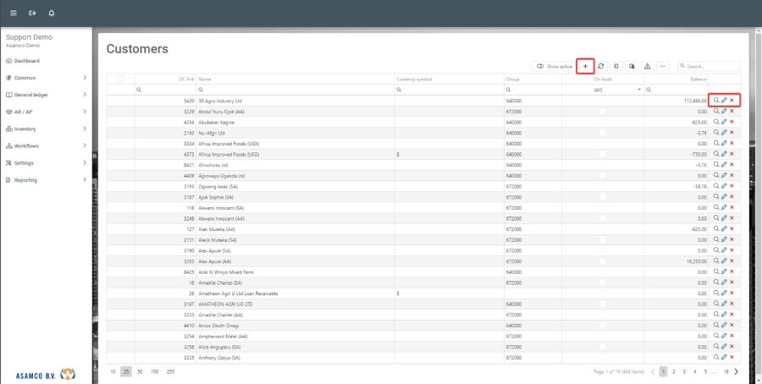This screenshot has height=384, width=762.
Task: Go to page 2 of customers
Action: (673, 371)
